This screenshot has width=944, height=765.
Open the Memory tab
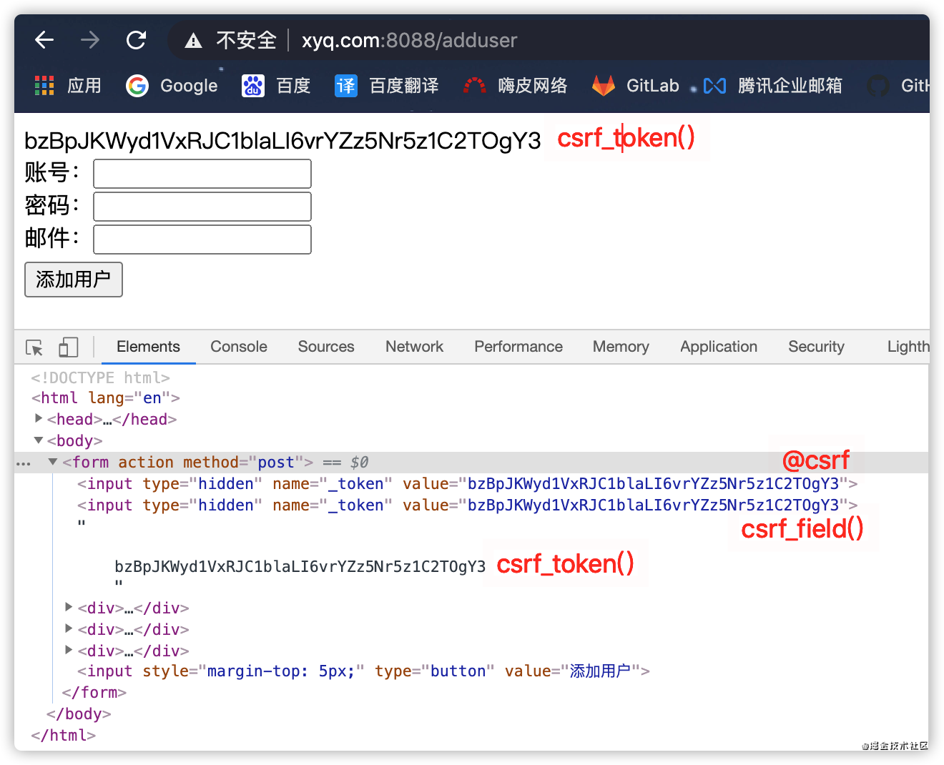[621, 347]
